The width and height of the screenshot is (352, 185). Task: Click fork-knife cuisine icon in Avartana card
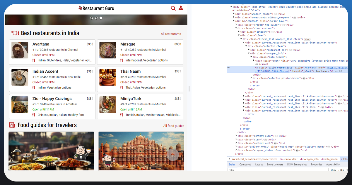(x=34, y=60)
